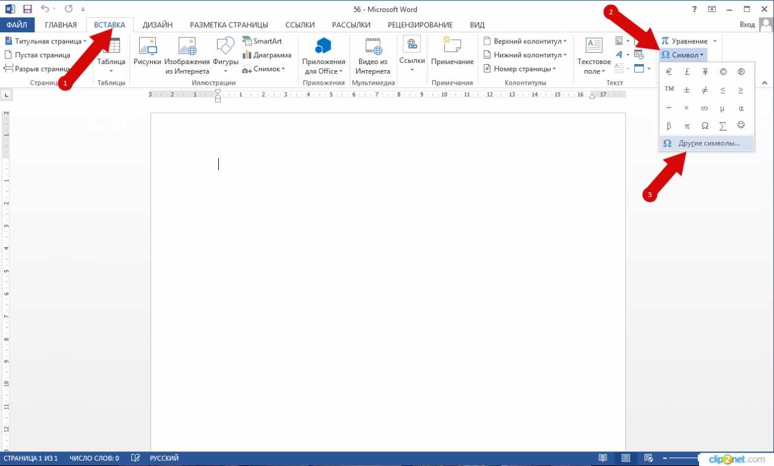
Task: Collapse the Символ dropdown button
Action: click(682, 55)
